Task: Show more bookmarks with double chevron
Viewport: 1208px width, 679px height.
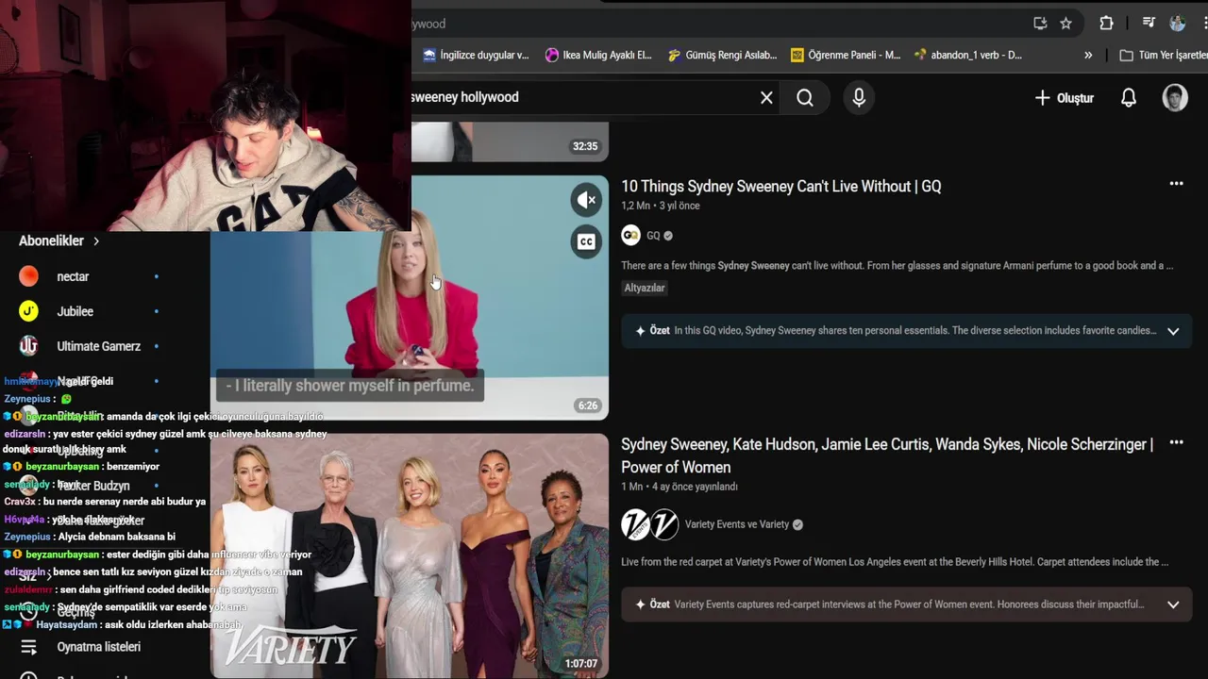Action: (1088, 55)
